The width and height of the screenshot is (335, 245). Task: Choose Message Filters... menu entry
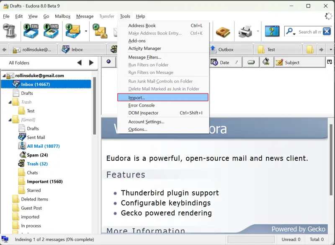(163, 57)
